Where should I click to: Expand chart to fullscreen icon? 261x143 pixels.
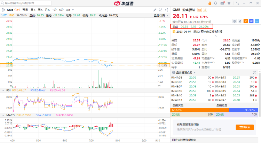point(161,10)
